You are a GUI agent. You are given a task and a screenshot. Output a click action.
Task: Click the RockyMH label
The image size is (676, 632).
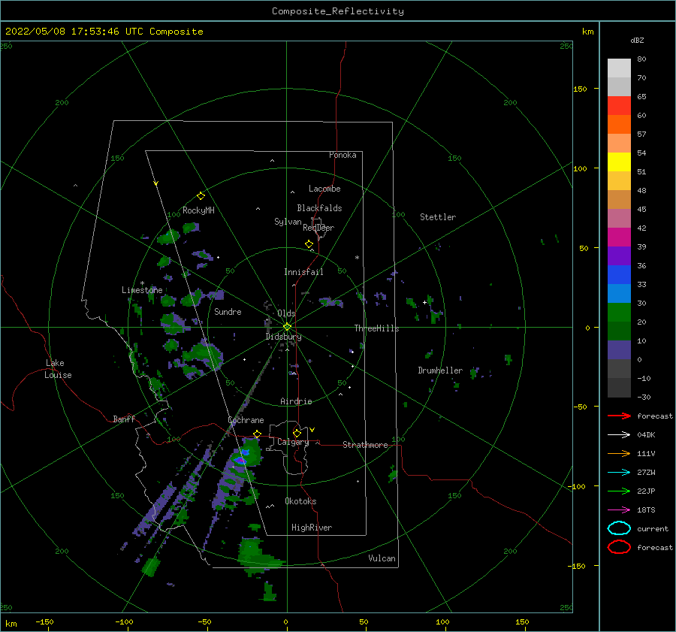(198, 210)
